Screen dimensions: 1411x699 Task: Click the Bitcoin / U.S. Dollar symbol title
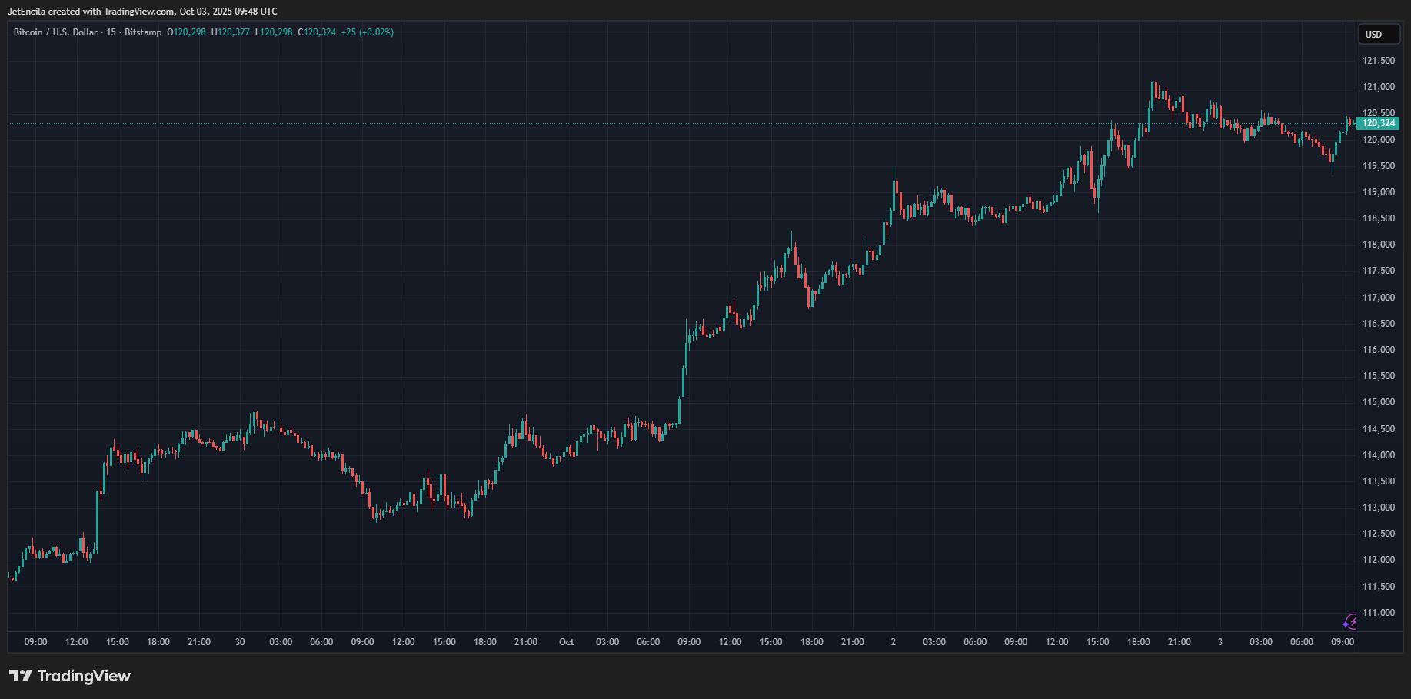click(55, 32)
